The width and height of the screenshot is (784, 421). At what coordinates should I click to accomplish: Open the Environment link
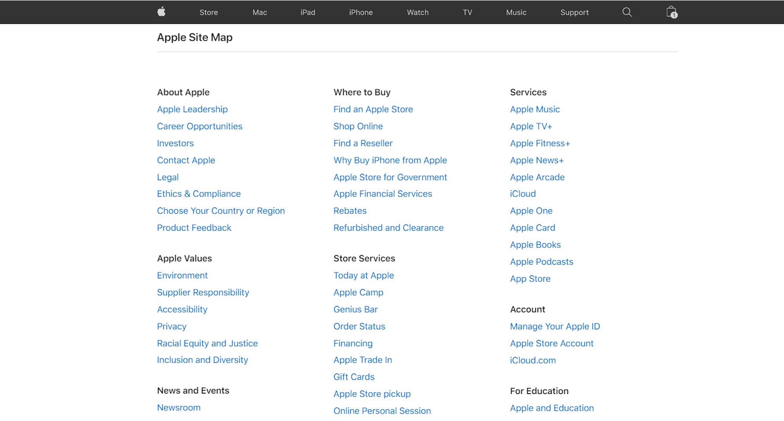(x=182, y=275)
